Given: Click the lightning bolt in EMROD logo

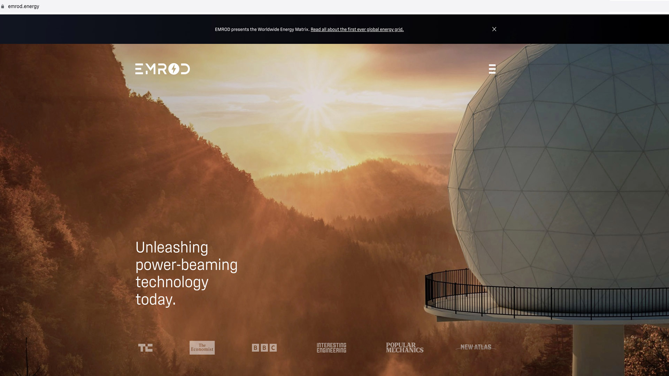Looking at the screenshot, I should pyautogui.click(x=174, y=69).
